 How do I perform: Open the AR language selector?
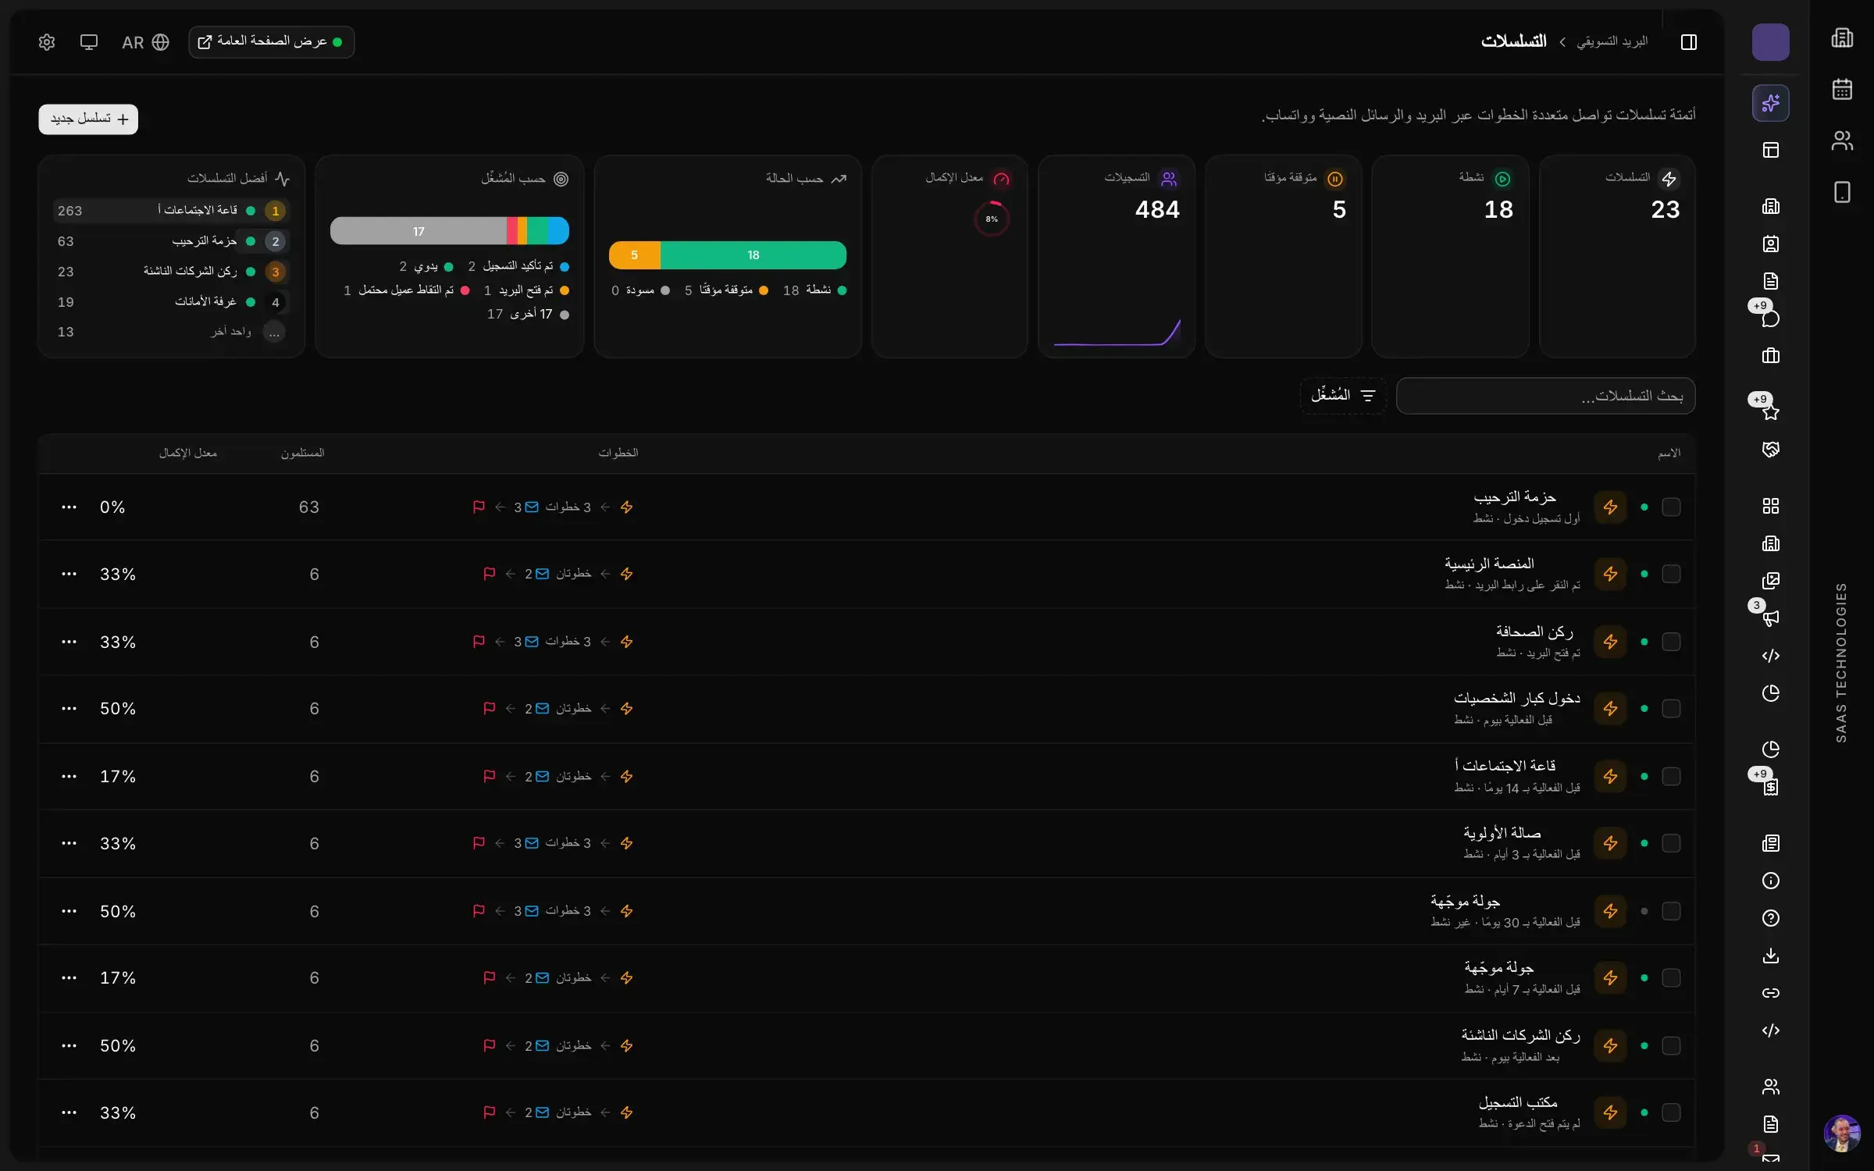click(145, 42)
